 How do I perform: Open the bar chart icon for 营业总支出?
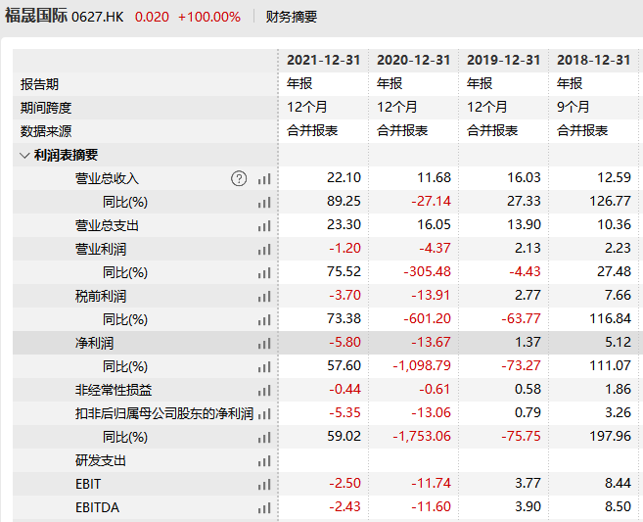(264, 225)
